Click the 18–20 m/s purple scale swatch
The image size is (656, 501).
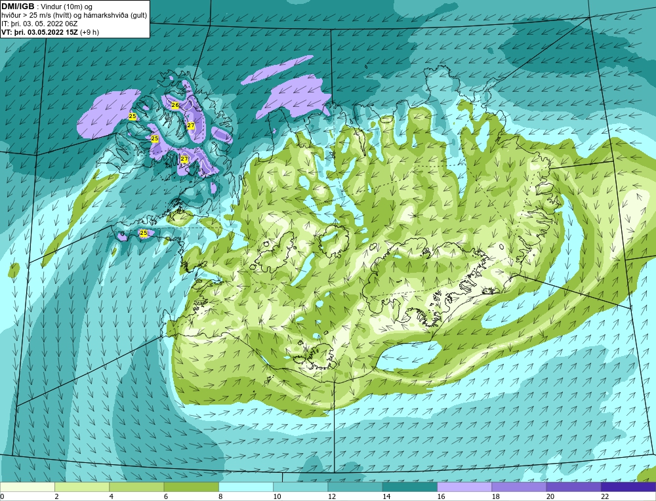click(519, 487)
